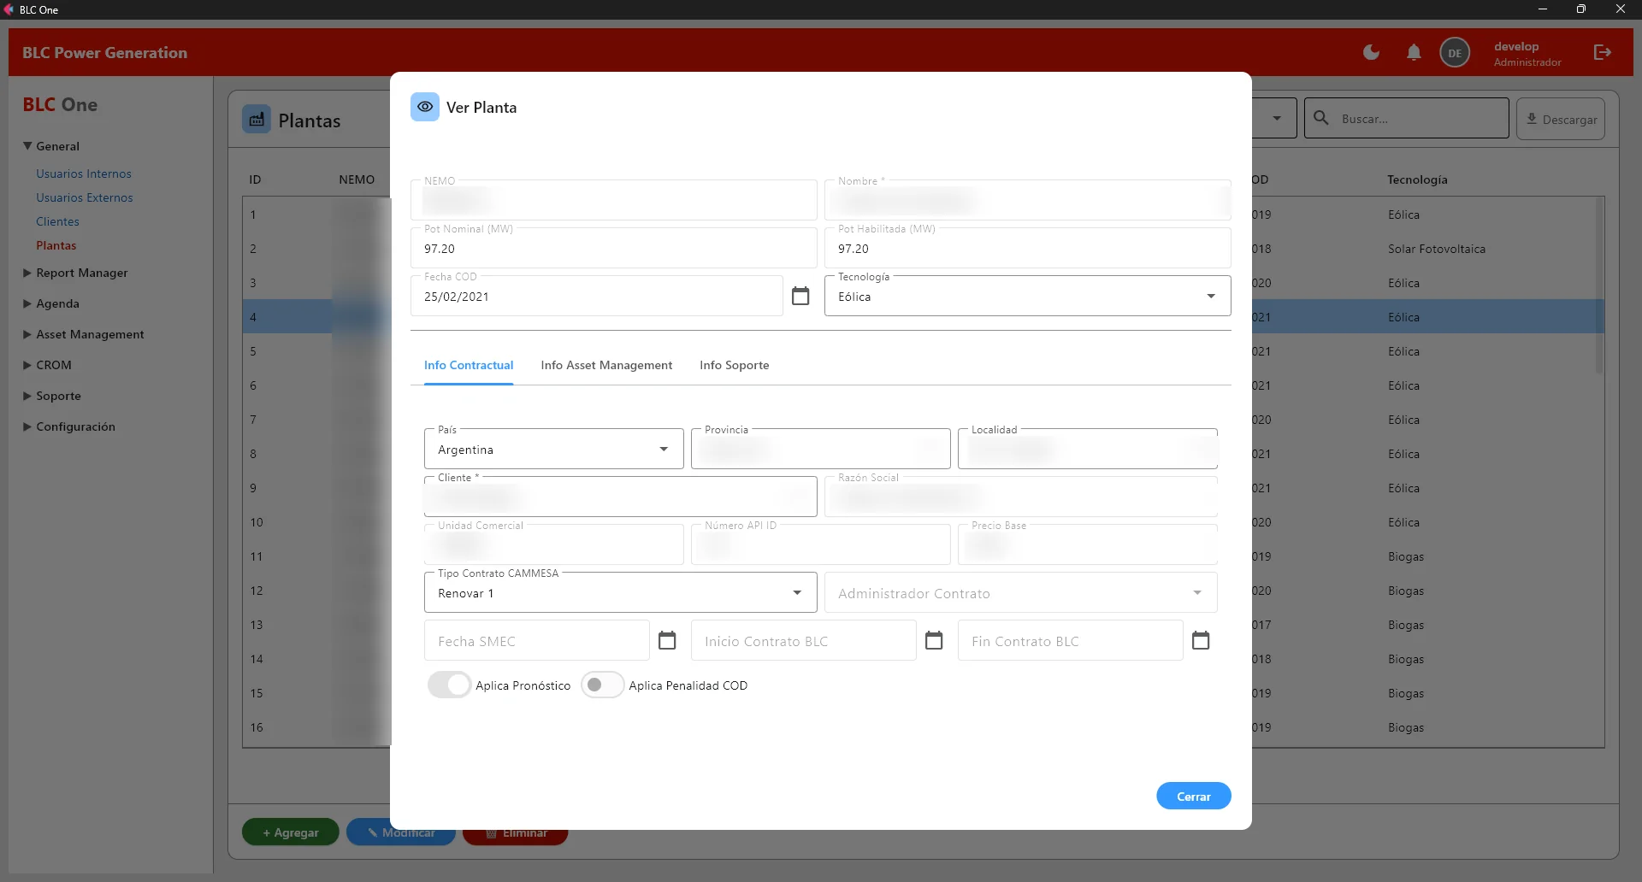1642x882 pixels.
Task: Click the Pot Nominal (MW) field
Action: tap(613, 248)
